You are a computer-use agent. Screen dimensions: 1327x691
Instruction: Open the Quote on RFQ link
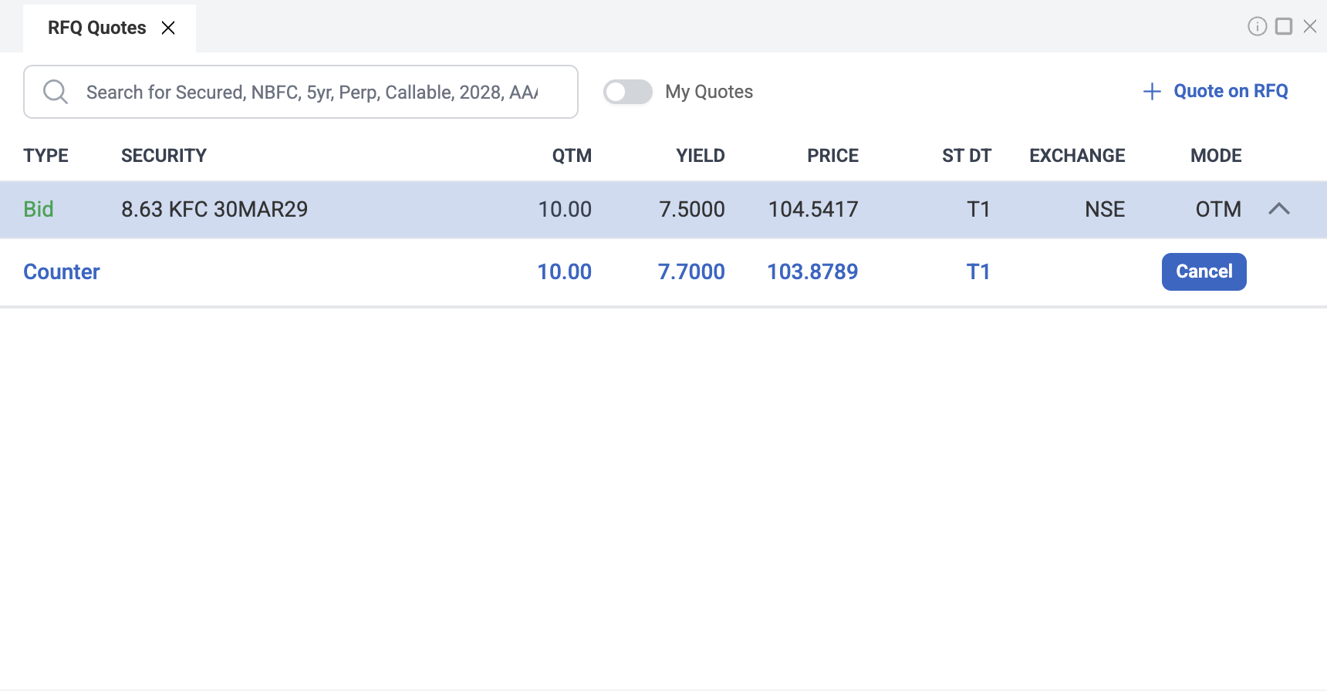pyautogui.click(x=1231, y=91)
